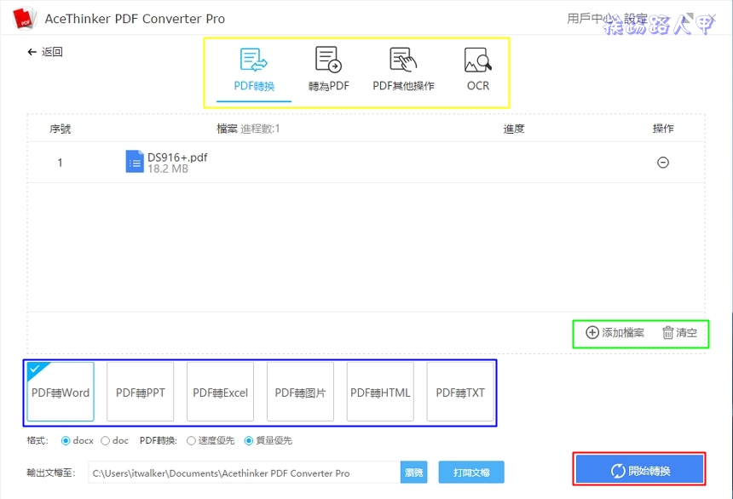This screenshot has height=499, width=733.
Task: Go back using the 返回 arrow
Action: point(32,52)
